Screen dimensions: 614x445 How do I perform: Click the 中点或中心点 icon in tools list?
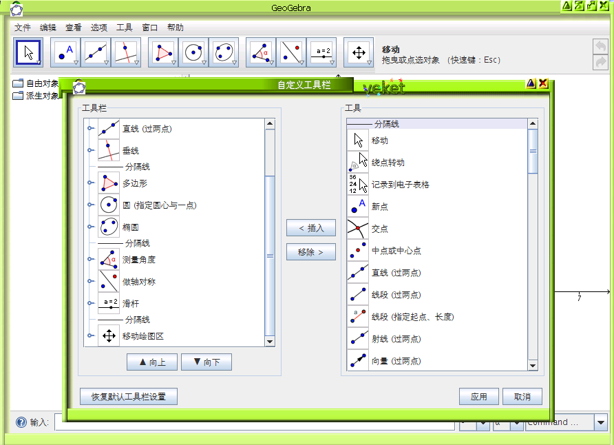[x=358, y=250]
